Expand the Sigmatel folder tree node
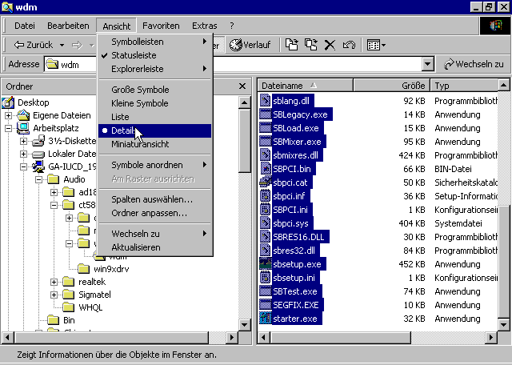The height and width of the screenshot is (365, 512). (x=54, y=295)
